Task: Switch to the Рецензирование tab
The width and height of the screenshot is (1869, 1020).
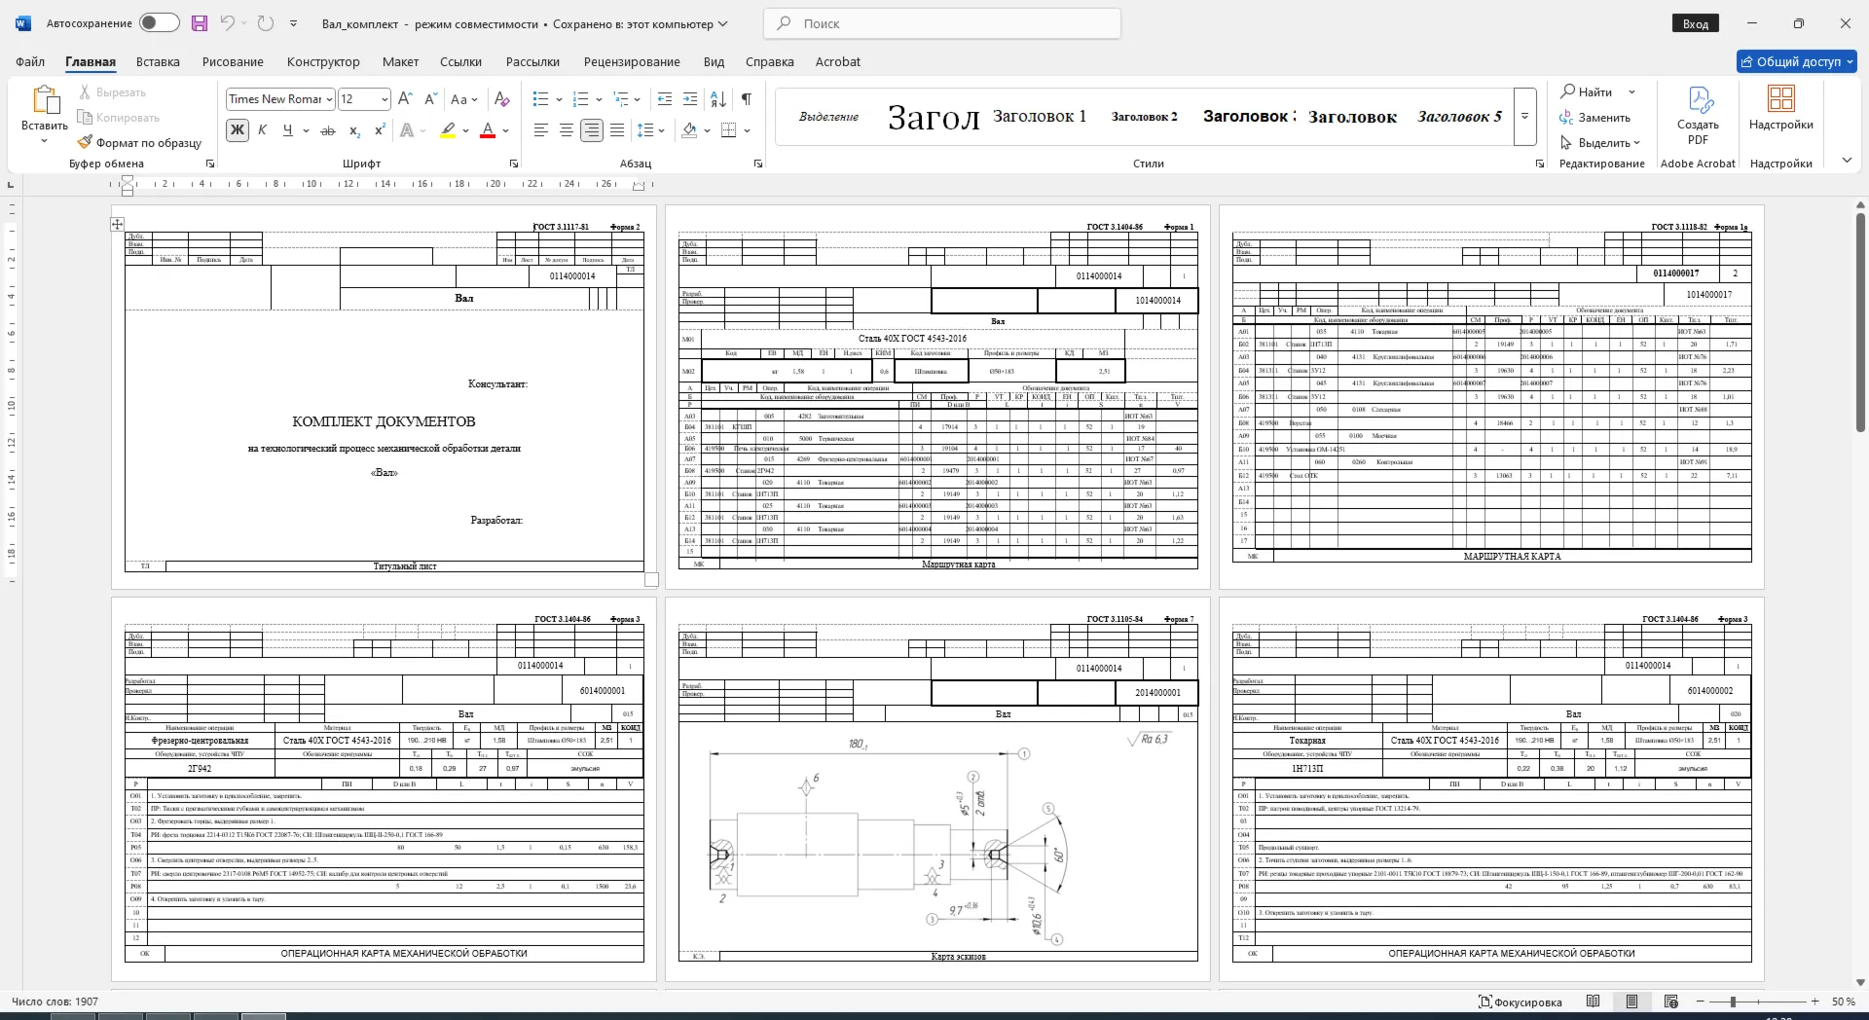Action: 632,61
